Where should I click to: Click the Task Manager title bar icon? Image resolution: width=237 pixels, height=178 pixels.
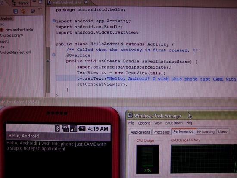[x=130, y=116]
